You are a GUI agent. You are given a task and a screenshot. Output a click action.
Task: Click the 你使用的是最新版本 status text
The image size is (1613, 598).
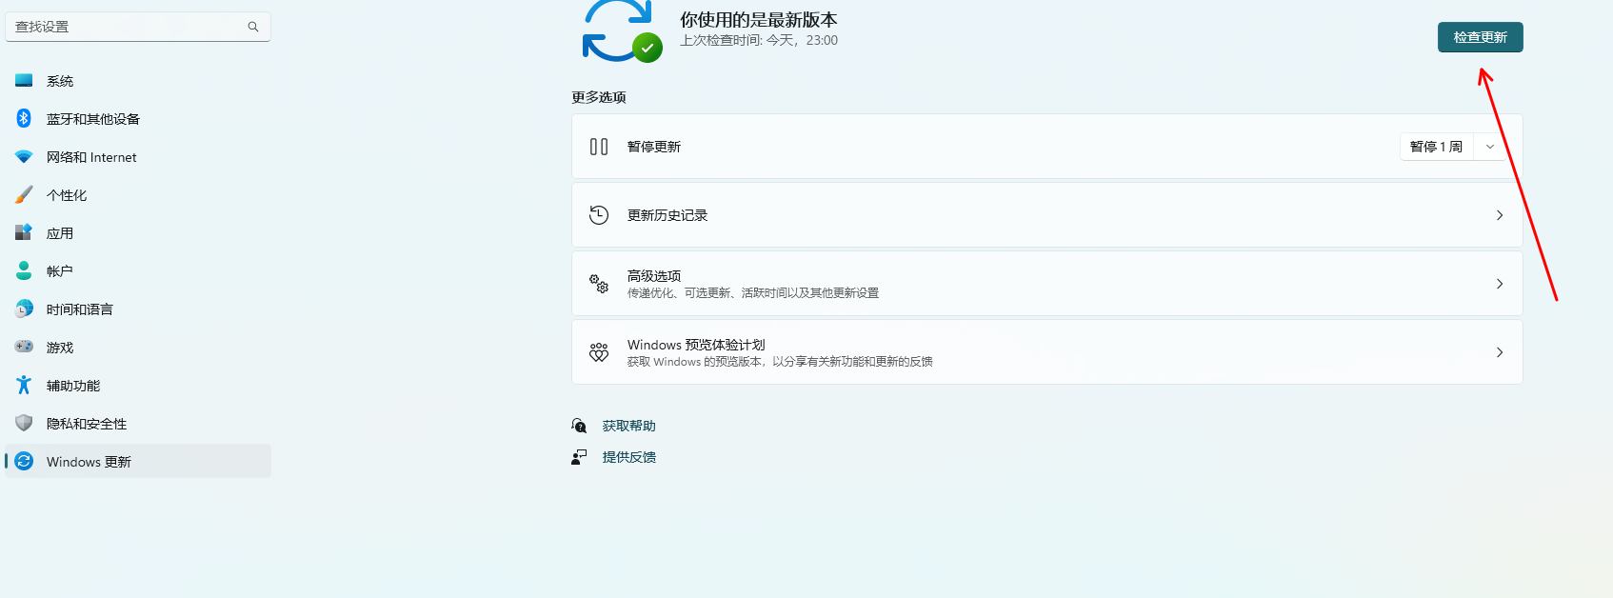(759, 20)
